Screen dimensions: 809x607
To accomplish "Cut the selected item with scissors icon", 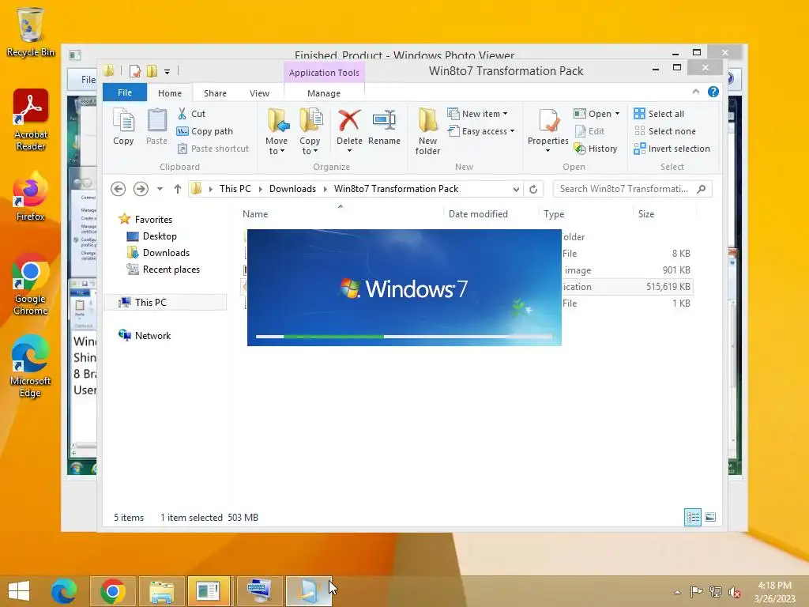I will pyautogui.click(x=191, y=114).
